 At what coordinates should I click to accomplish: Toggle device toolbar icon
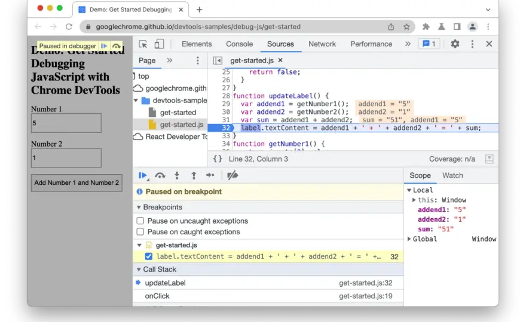point(159,44)
